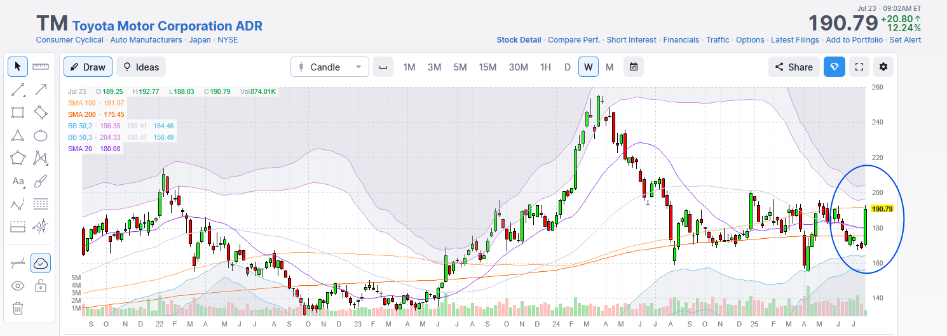The width and height of the screenshot is (947, 336).
Task: Select the M monthly timeframe
Action: (610, 67)
